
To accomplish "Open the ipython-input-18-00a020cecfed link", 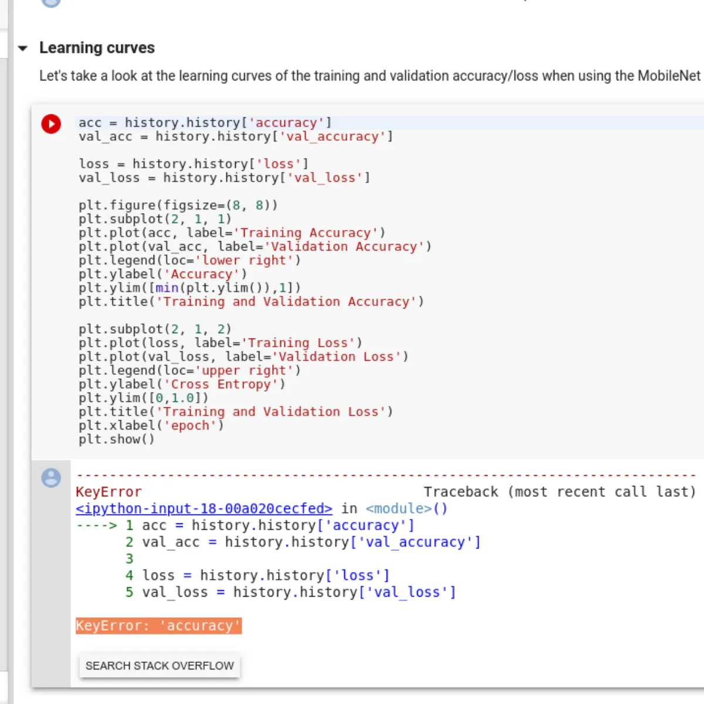I will click(204, 509).
